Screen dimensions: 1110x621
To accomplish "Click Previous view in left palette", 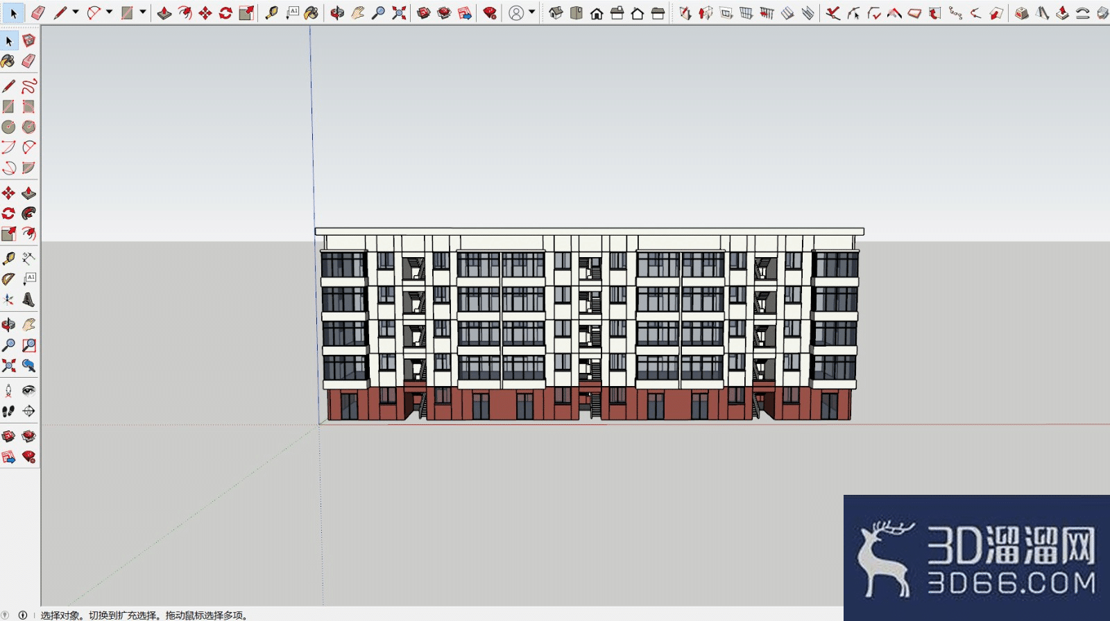I will [28, 365].
